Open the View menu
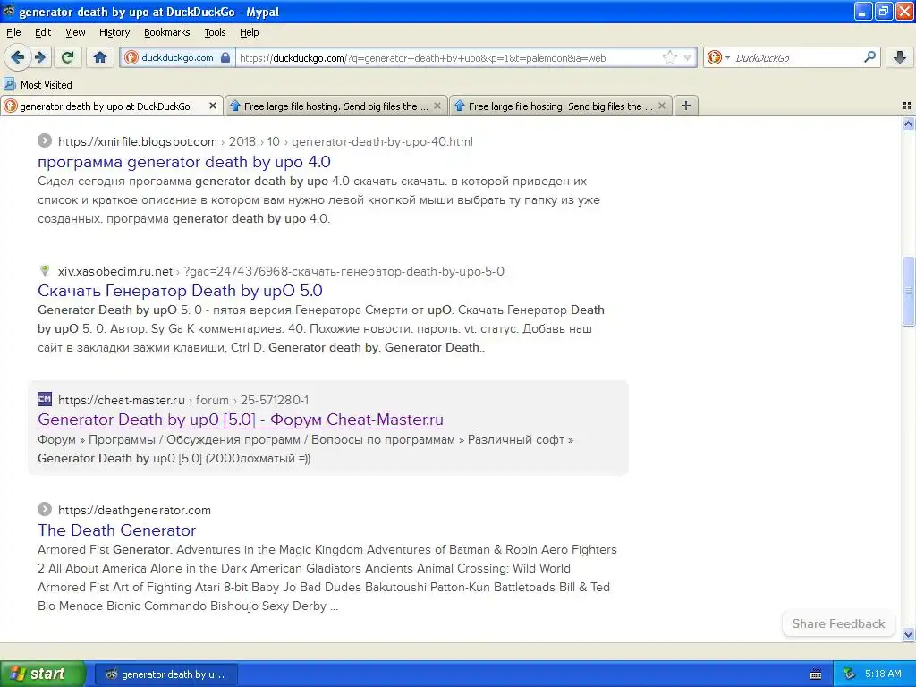This screenshot has height=687, width=916. tap(75, 32)
